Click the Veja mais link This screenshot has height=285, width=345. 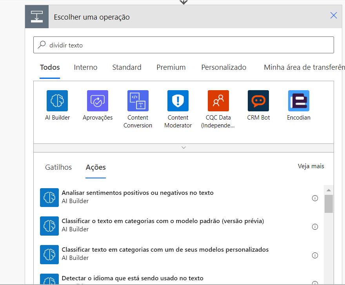[311, 166]
